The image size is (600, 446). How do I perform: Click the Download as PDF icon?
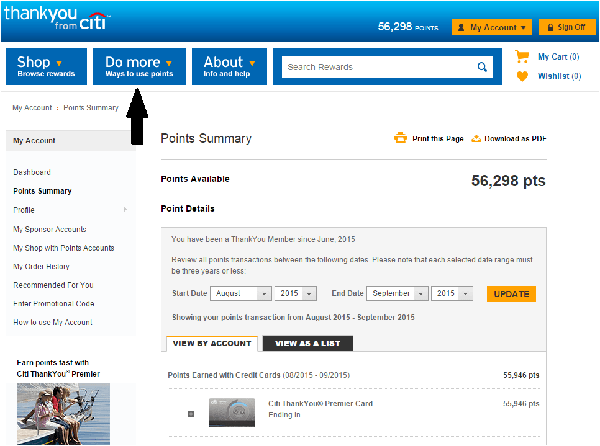476,138
